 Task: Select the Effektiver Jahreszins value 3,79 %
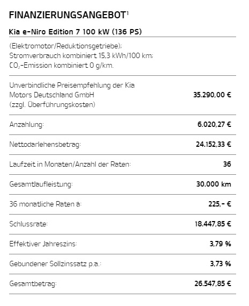221,244
